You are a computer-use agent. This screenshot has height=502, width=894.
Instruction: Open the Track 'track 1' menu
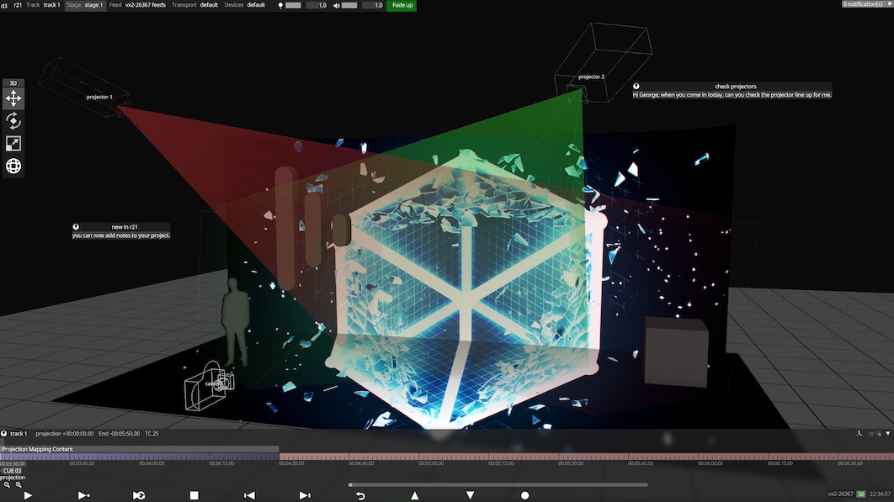click(x=51, y=5)
